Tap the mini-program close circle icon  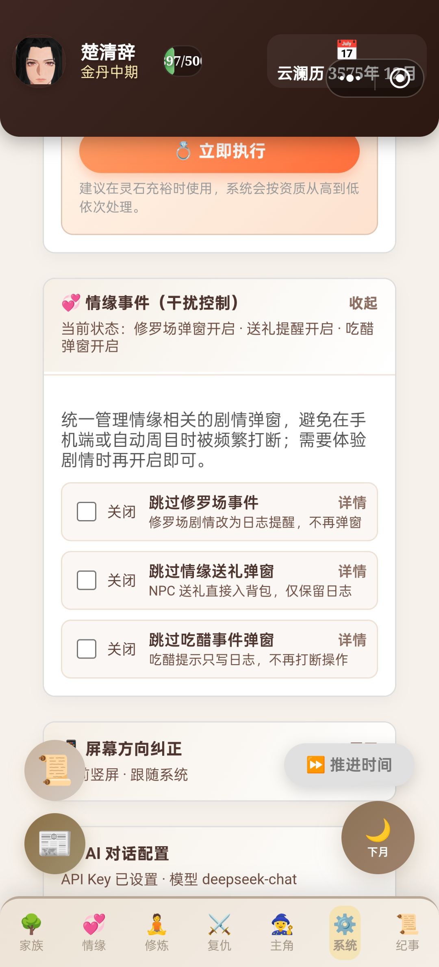click(400, 78)
